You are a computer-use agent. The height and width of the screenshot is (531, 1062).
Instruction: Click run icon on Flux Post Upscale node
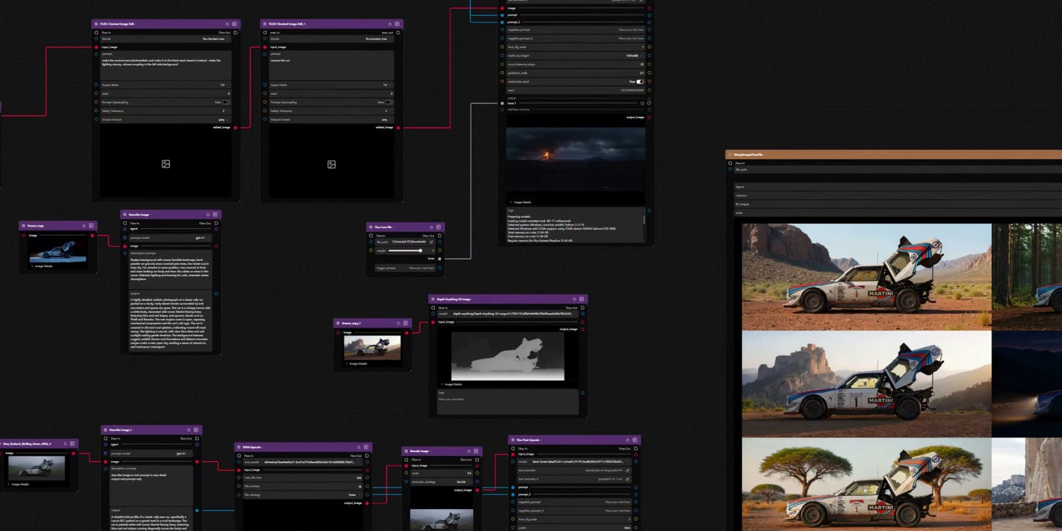(x=635, y=440)
